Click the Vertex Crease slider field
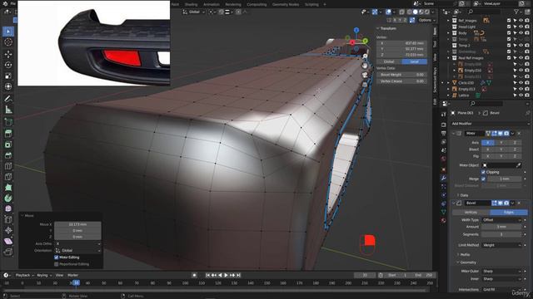533x299 pixels. point(401,81)
